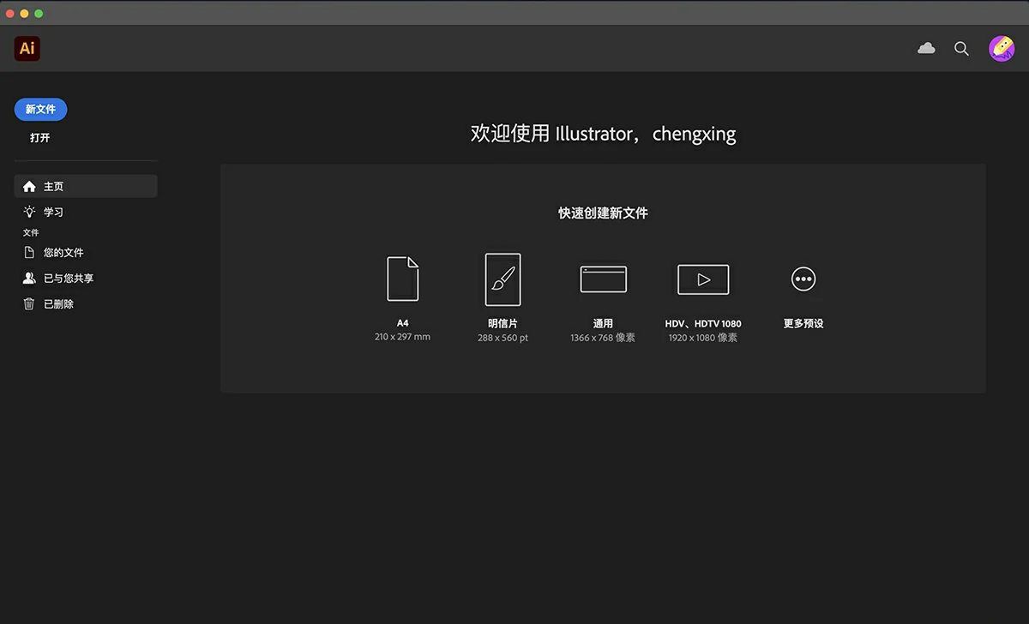1029x624 pixels.
Task: Click the 288 x 560 pt size text
Action: (x=502, y=338)
